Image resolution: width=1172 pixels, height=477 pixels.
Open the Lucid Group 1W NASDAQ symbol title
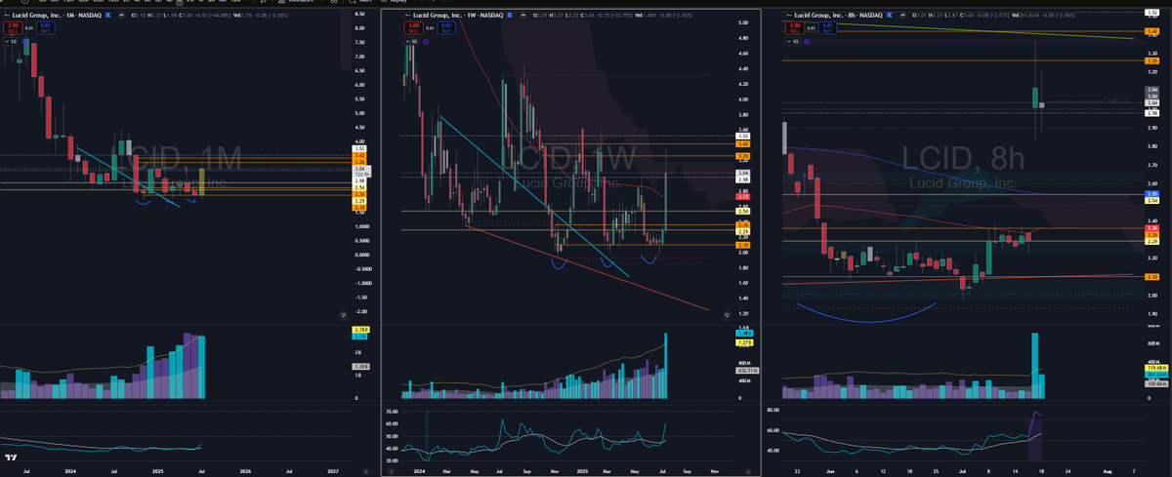point(458,16)
